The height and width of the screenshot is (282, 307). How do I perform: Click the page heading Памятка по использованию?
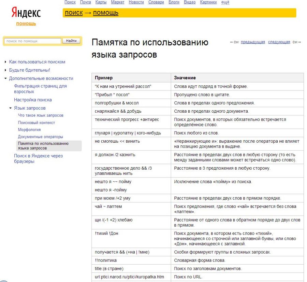(150, 48)
